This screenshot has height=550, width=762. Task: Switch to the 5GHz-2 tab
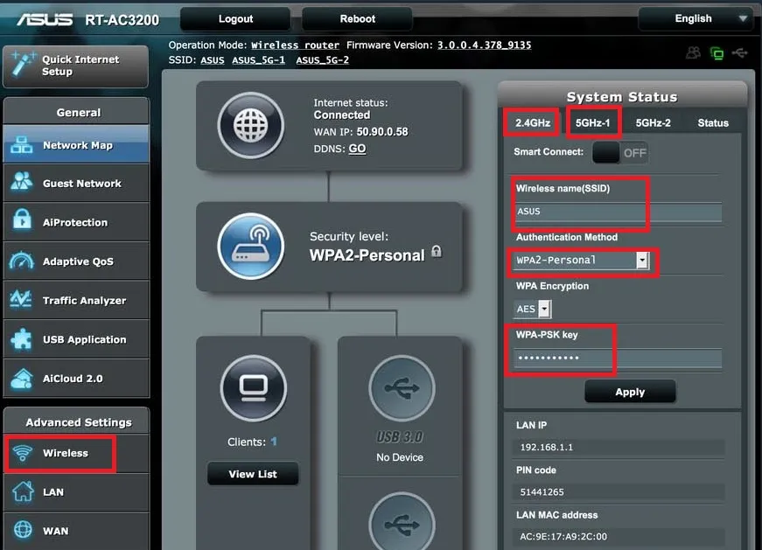click(x=654, y=123)
